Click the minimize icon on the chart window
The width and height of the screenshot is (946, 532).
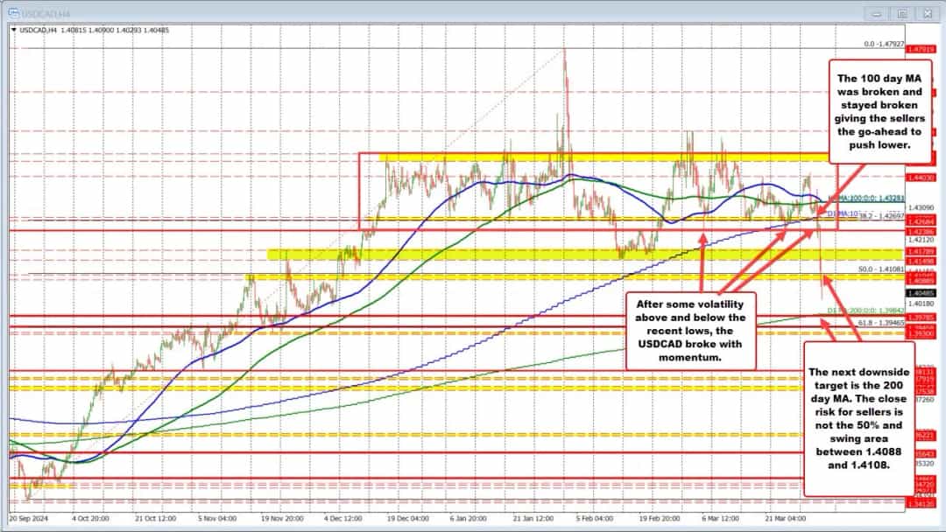click(875, 13)
